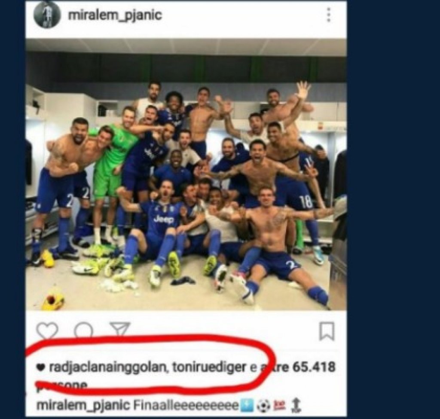Image resolution: width=440 pixels, height=419 pixels.
Task: Open radjaclanainggolan profile from likes
Action: click(107, 367)
